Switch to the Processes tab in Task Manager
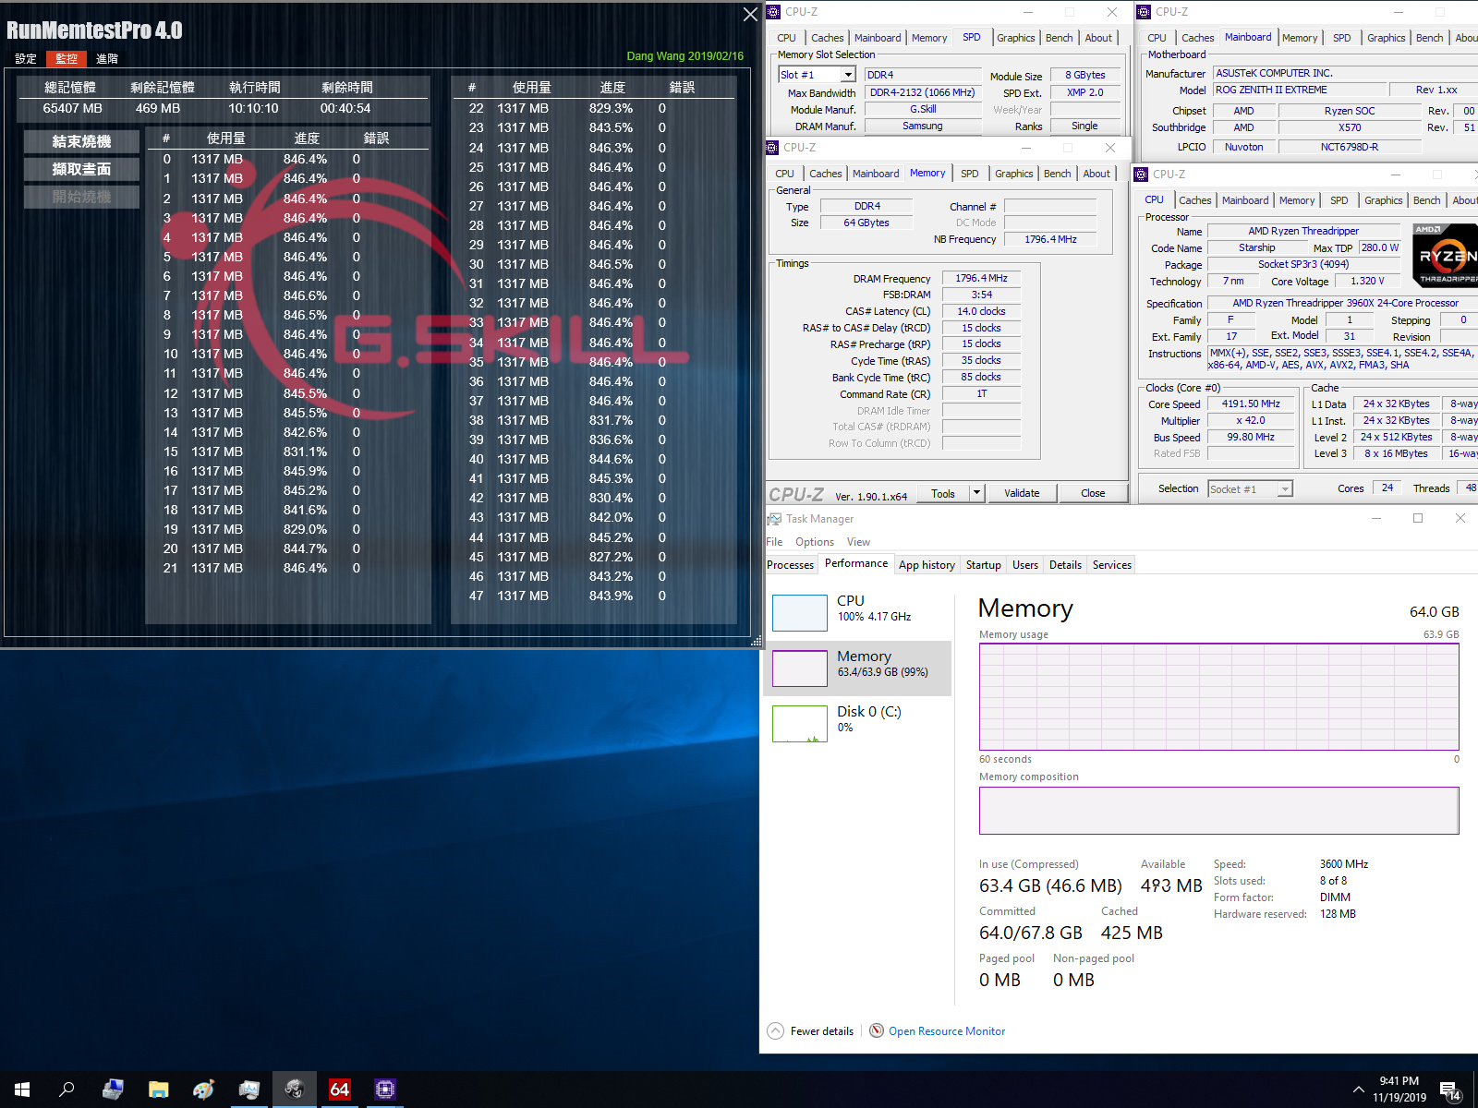This screenshot has height=1108, width=1478. coord(790,564)
